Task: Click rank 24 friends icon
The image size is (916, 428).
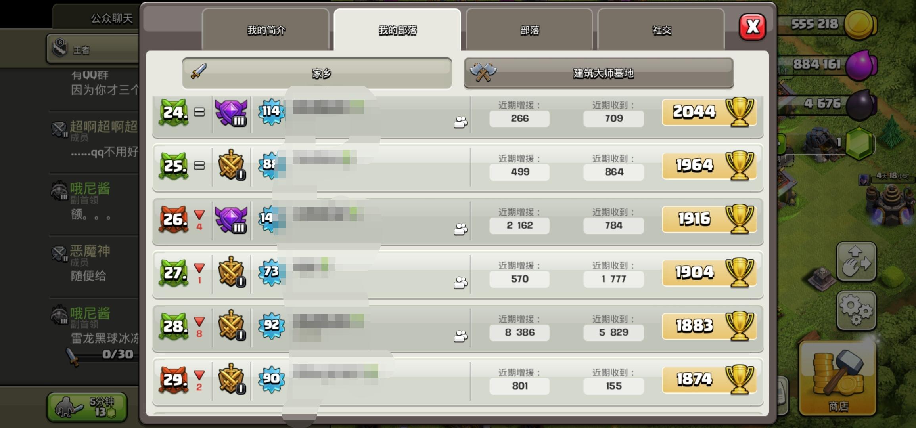Action: (x=460, y=122)
